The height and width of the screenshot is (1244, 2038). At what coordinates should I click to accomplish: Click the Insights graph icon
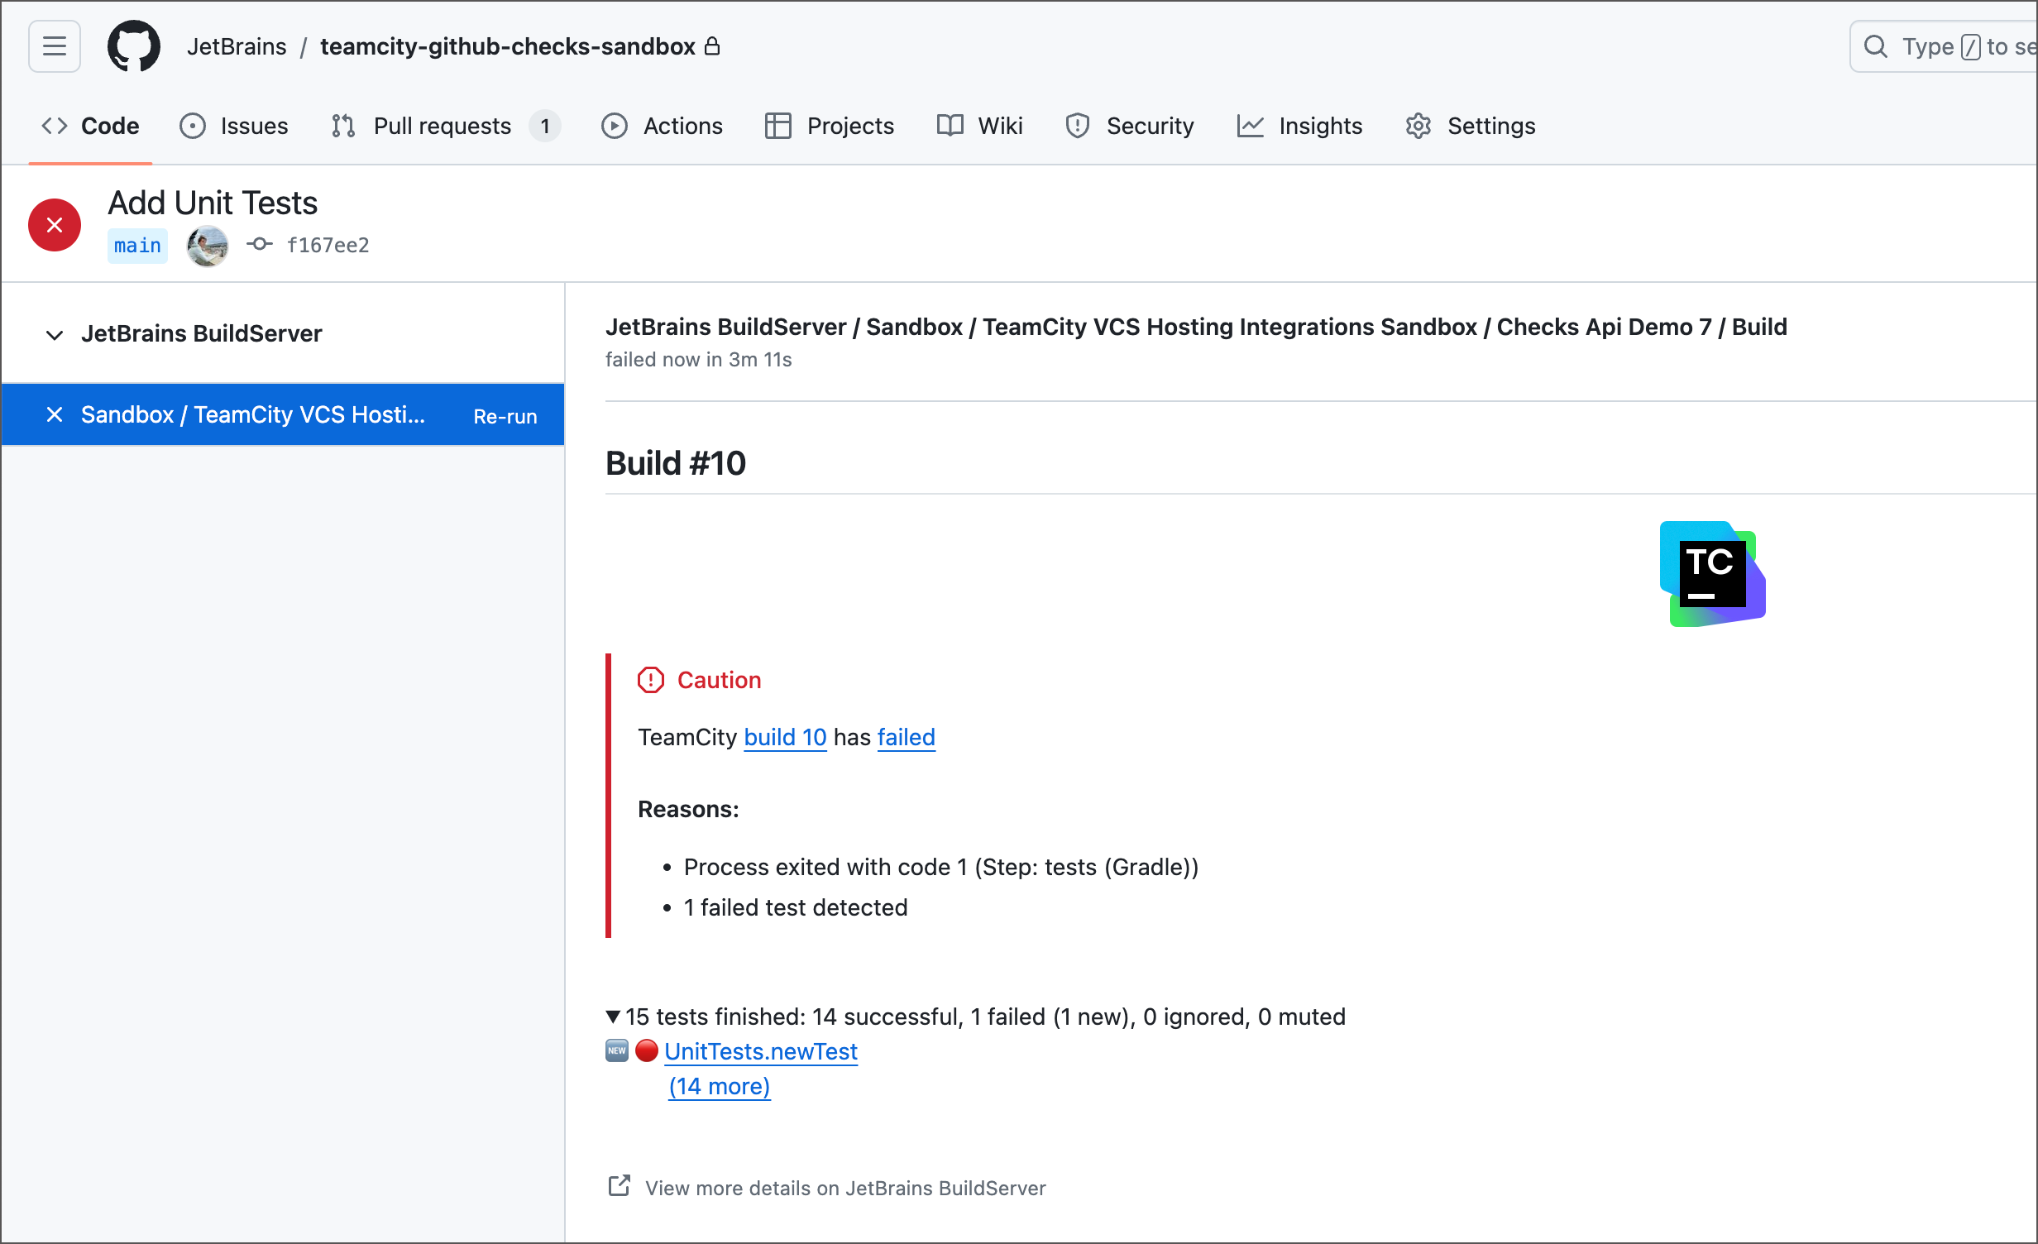1250,126
